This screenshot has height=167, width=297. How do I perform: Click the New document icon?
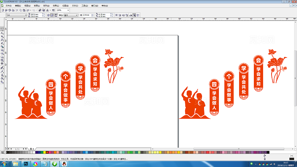tap(2, 10)
